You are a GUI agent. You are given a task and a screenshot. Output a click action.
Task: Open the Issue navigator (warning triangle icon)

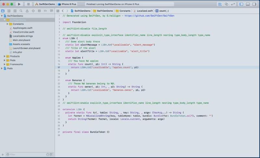pos(26,11)
